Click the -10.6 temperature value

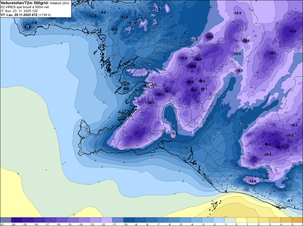click(x=114, y=30)
